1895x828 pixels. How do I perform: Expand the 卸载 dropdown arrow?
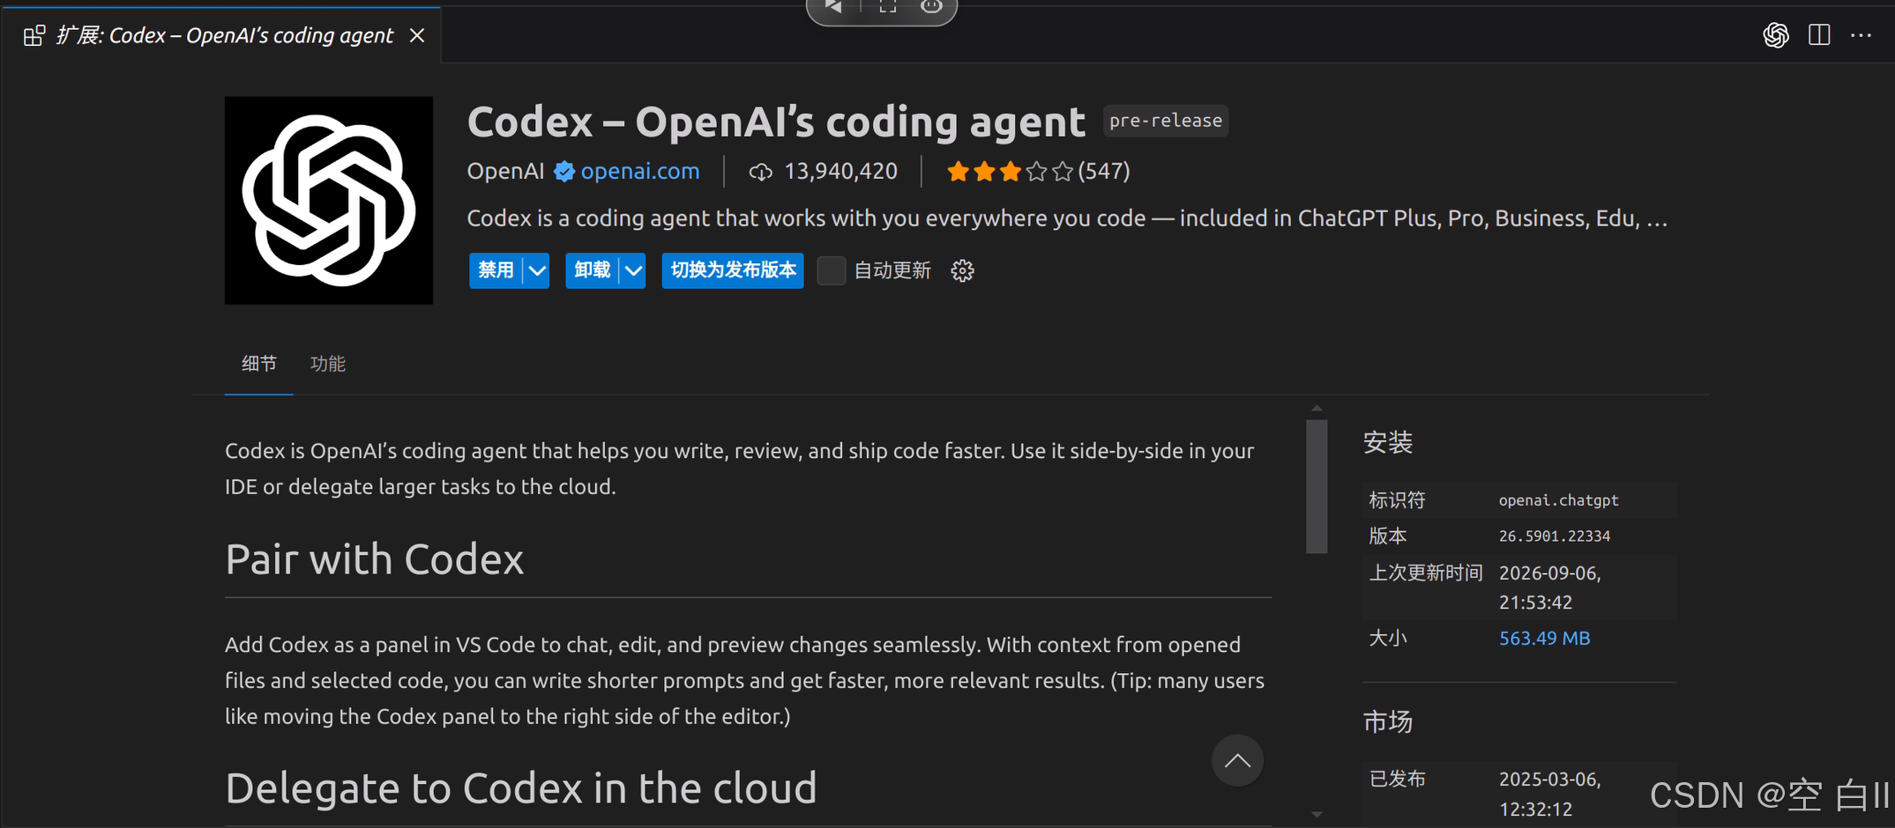(633, 270)
